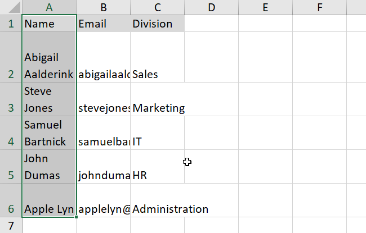Select the samuelbar email cell
The image size is (366, 233).
(x=104, y=141)
